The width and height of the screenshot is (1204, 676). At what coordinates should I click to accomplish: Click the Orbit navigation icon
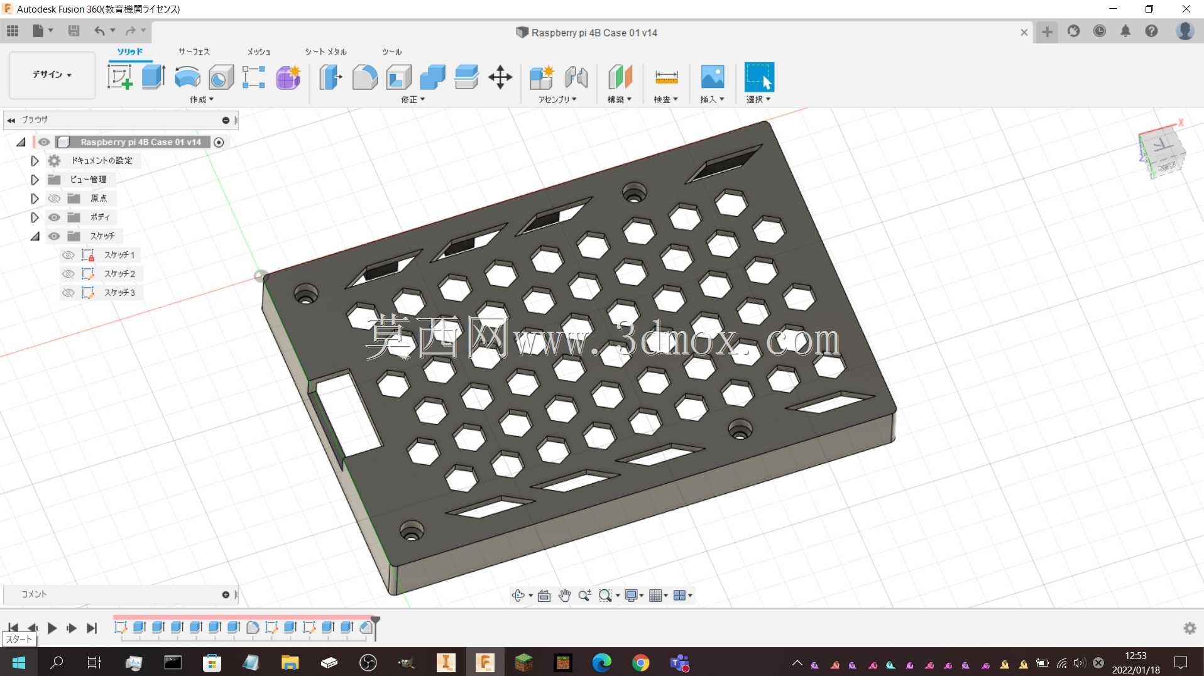coord(518,596)
